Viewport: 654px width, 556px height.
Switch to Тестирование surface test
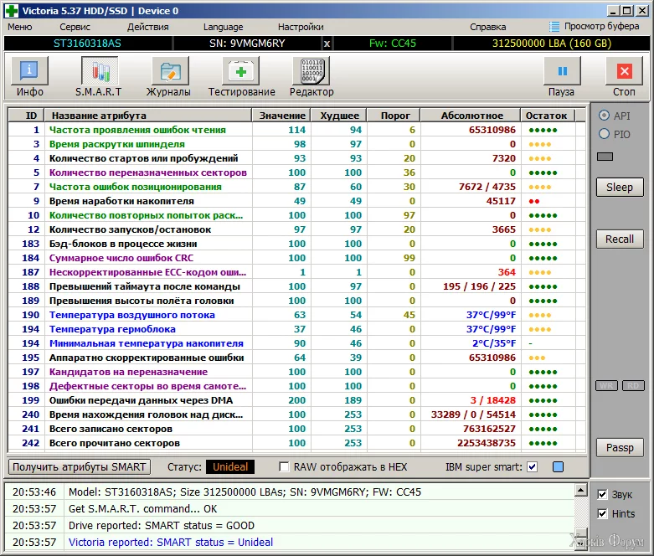click(241, 72)
